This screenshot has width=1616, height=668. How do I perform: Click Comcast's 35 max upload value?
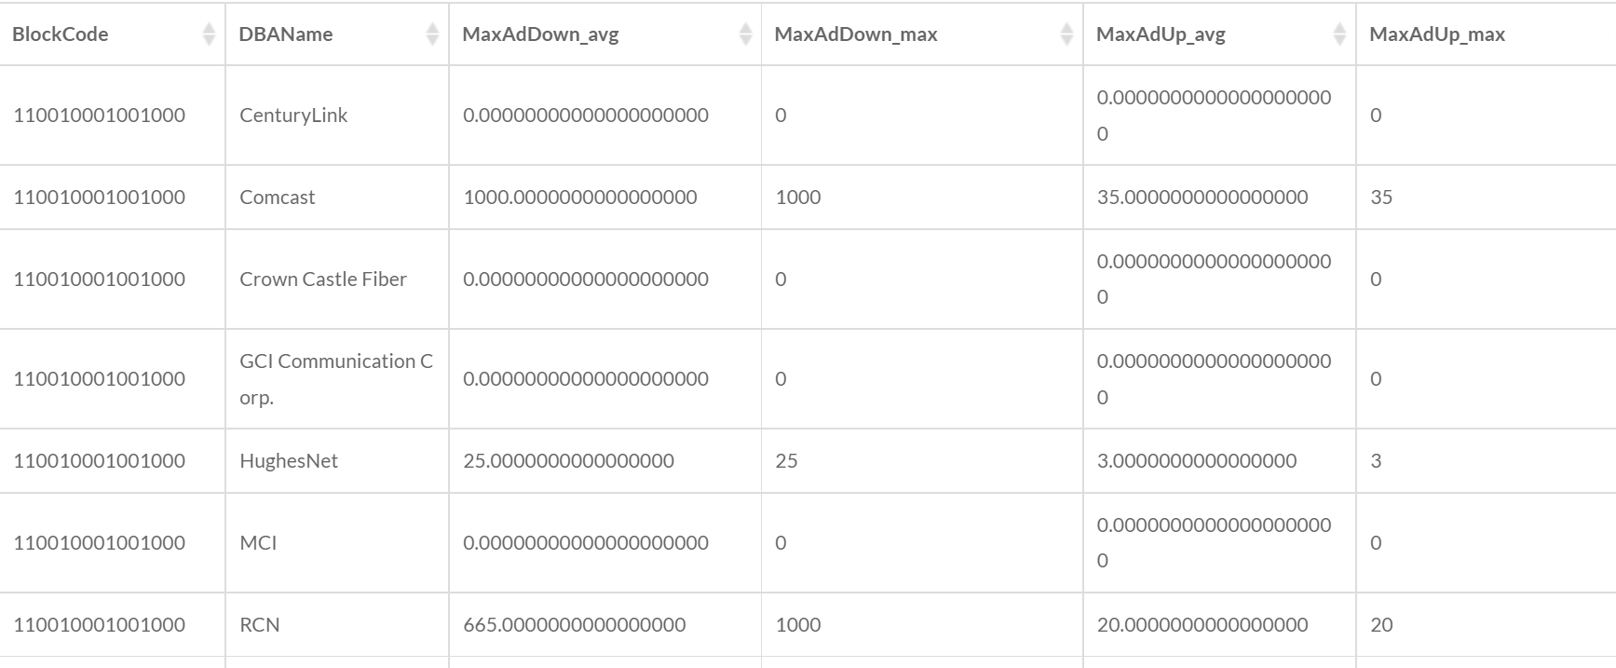pos(1381,198)
